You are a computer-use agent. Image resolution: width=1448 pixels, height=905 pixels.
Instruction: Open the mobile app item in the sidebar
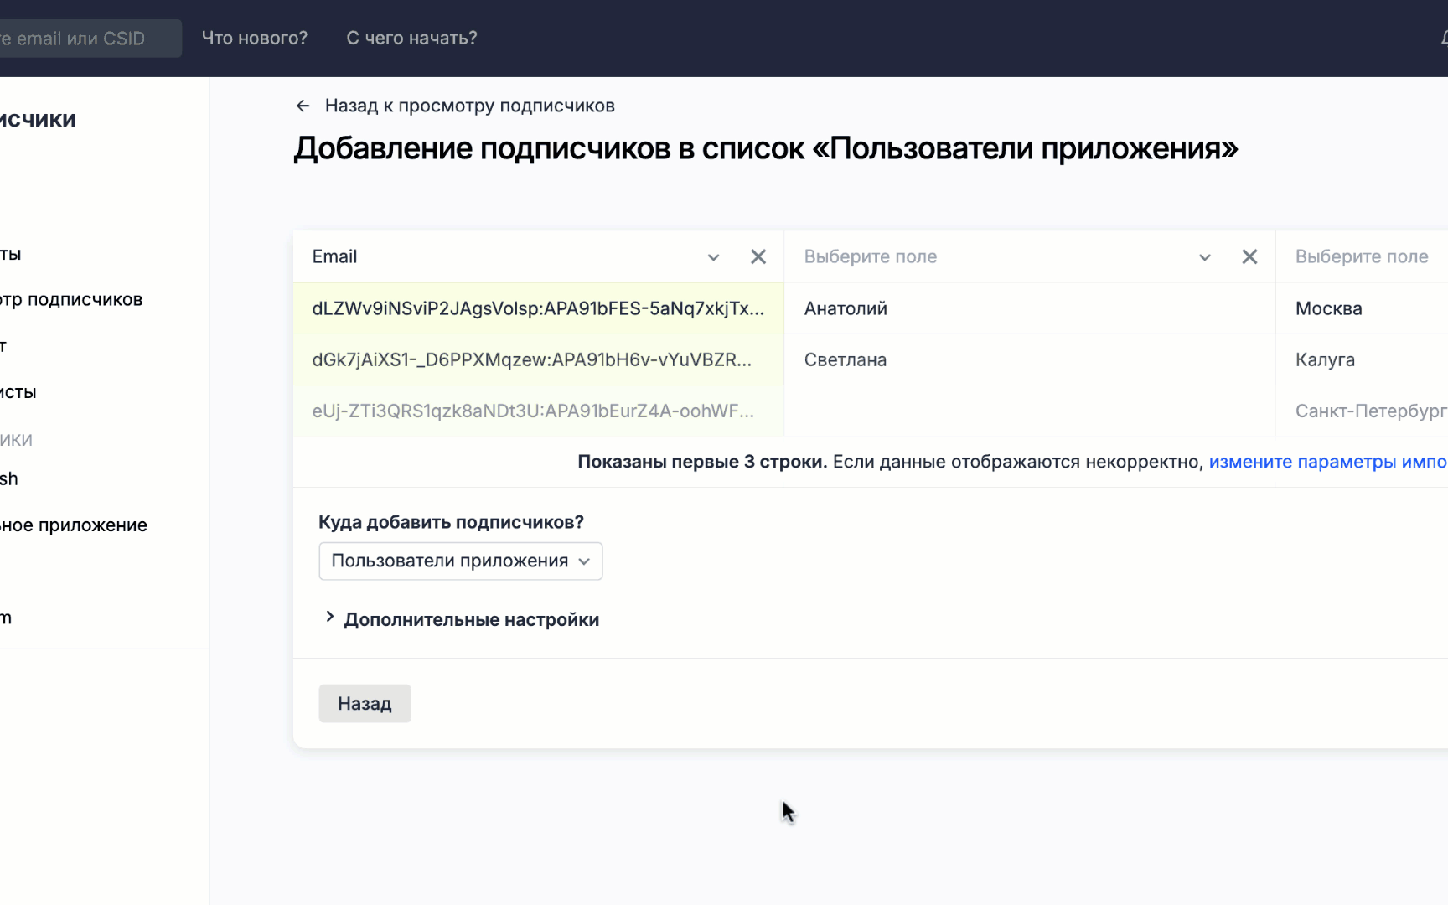point(75,525)
